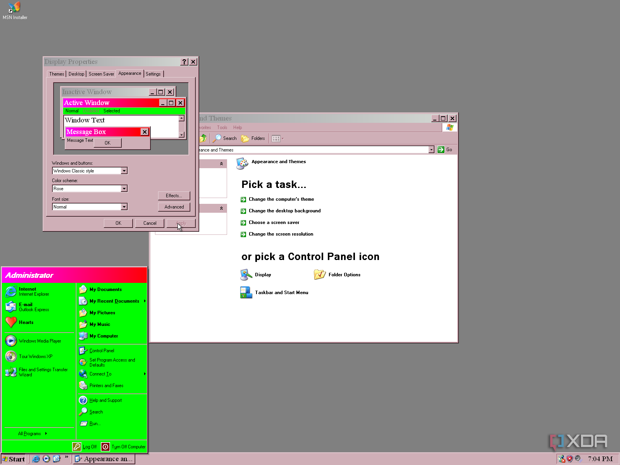The width and height of the screenshot is (620, 465).
Task: Open the Help and Support icon
Action: tap(83, 400)
